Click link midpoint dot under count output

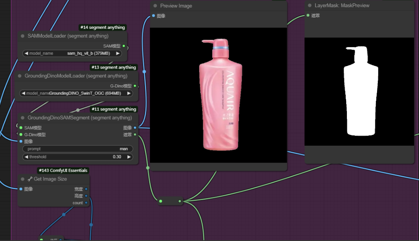pos(91,225)
